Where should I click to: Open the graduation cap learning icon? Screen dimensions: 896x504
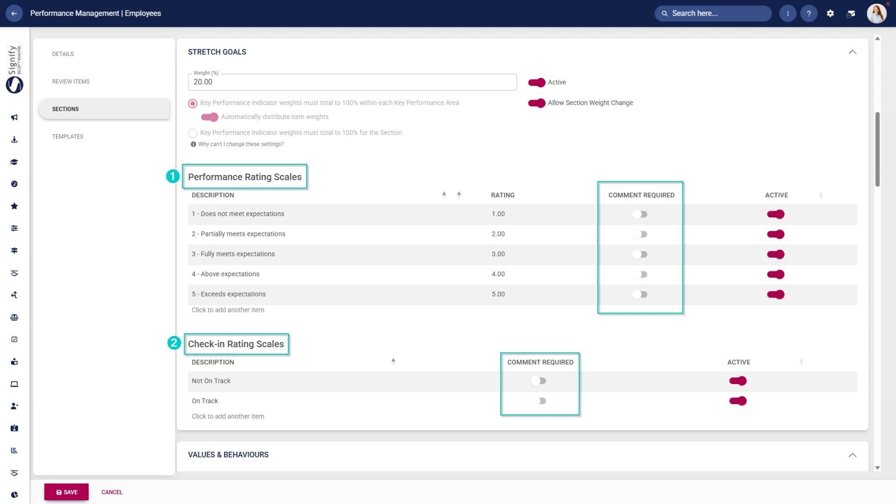[14, 162]
